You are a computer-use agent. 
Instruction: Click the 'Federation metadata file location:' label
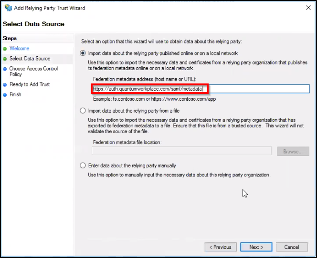(x=127, y=142)
